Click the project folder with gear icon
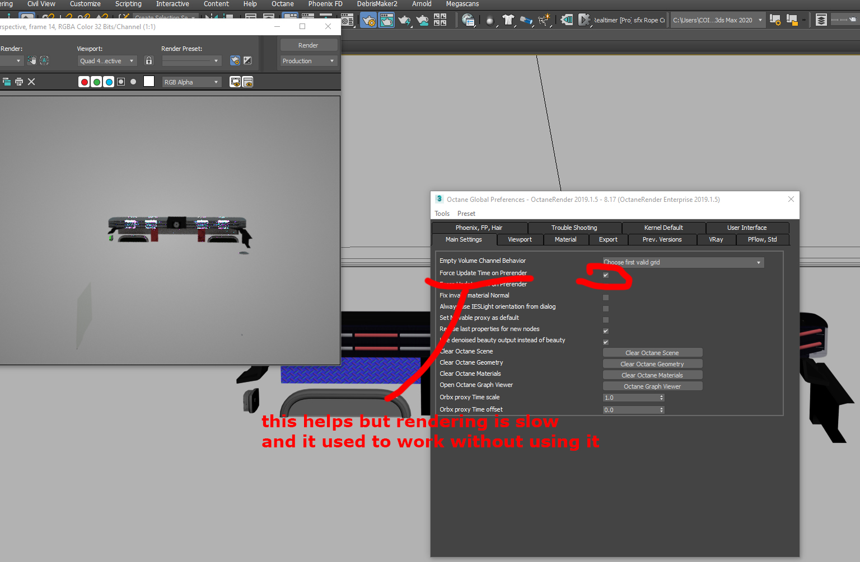Viewport: 860px width, 562px height. 775,20
